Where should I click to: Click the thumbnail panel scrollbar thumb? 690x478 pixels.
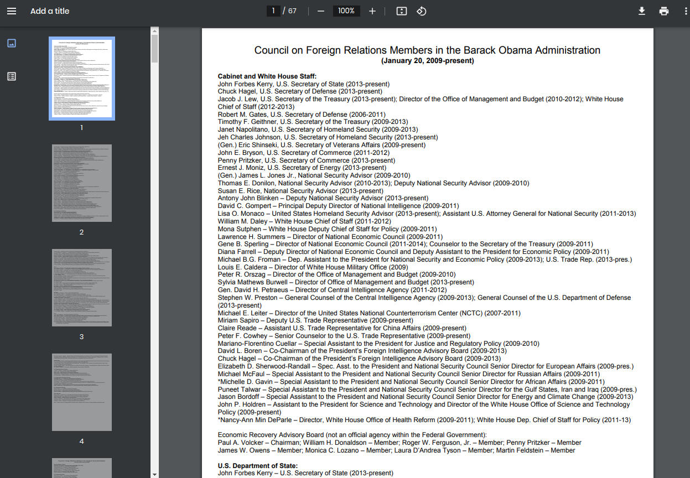(155, 48)
